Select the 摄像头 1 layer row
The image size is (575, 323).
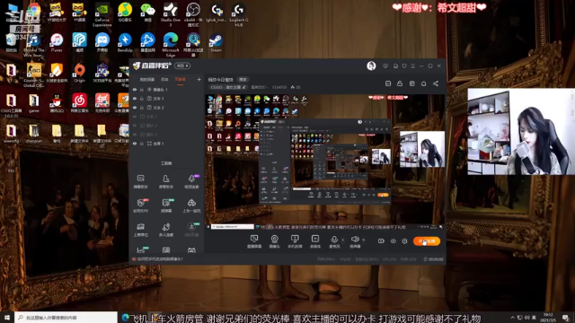[x=167, y=90]
